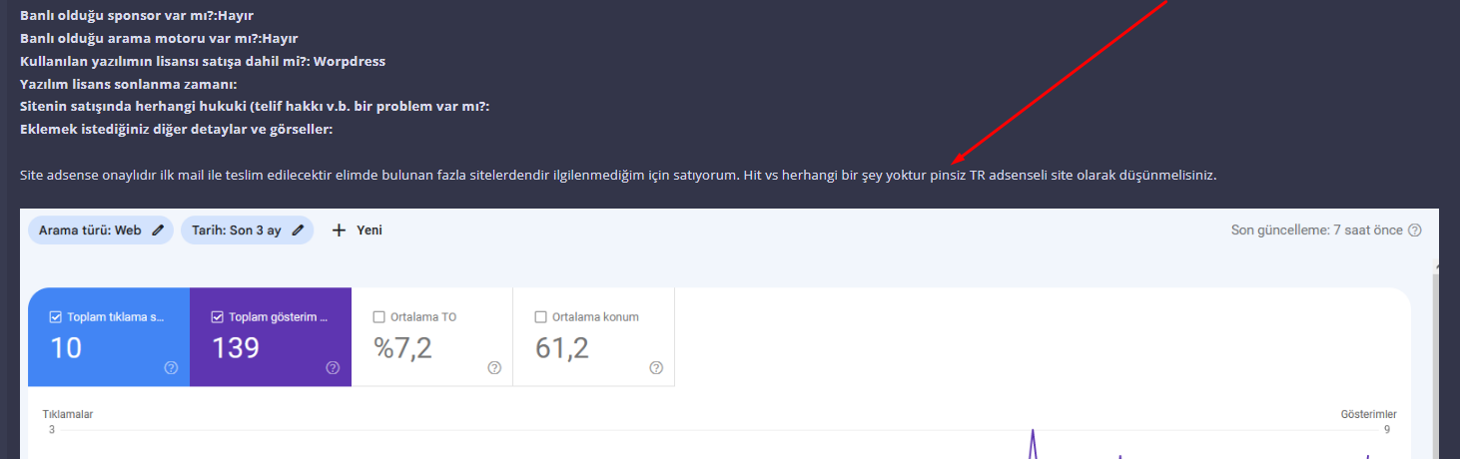The width and height of the screenshot is (1460, 459).
Task: Select the Toplam gösterim card showing 139
Action: pos(271,337)
